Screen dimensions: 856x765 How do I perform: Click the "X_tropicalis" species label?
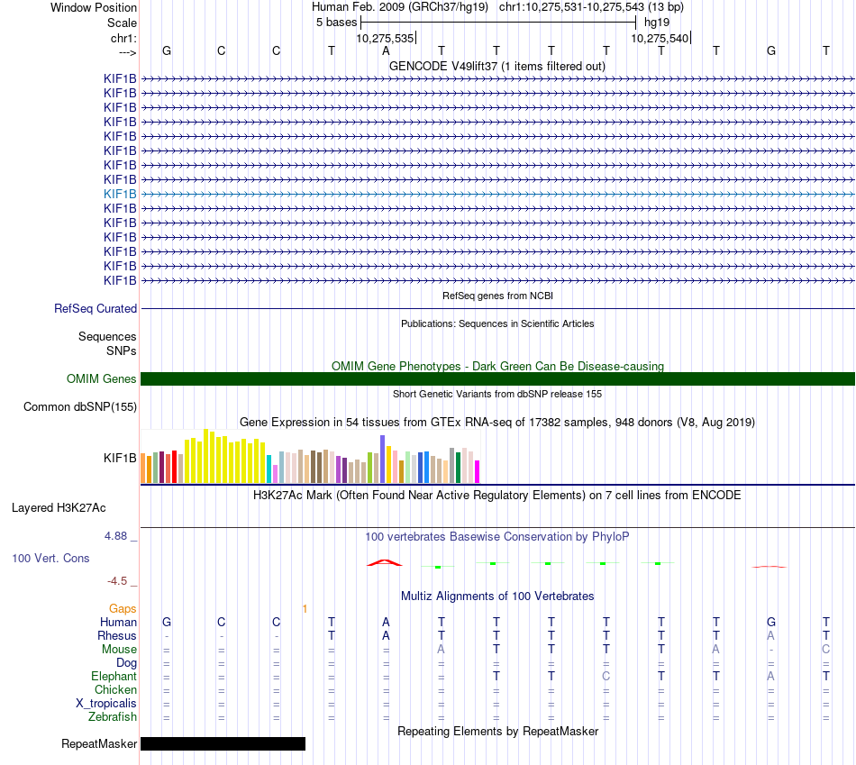point(106,704)
